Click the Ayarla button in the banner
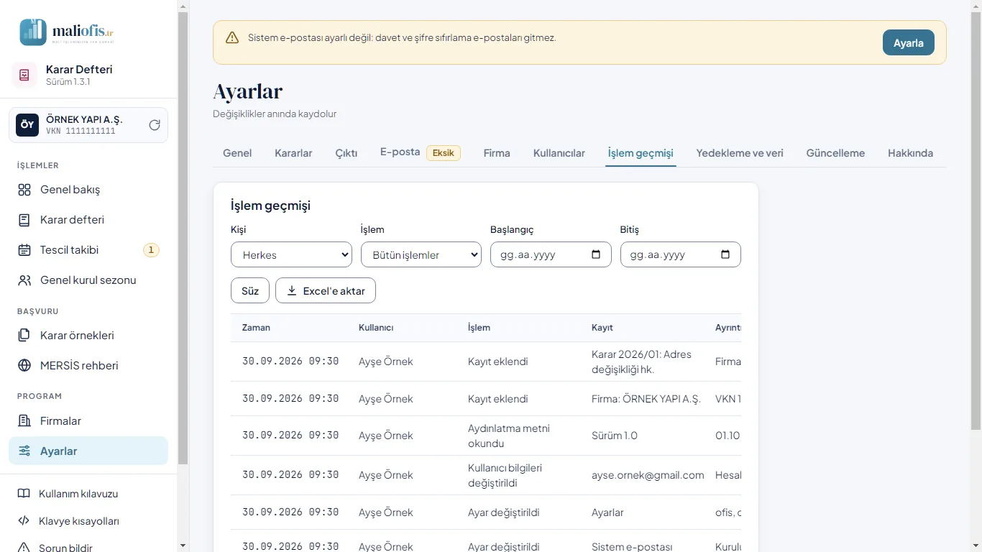 (x=909, y=42)
